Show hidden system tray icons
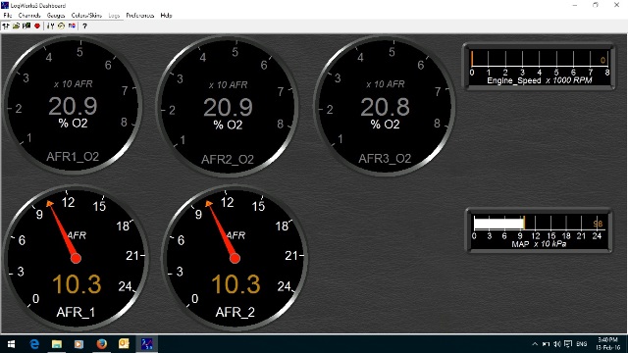The height and width of the screenshot is (353, 628). click(535, 344)
